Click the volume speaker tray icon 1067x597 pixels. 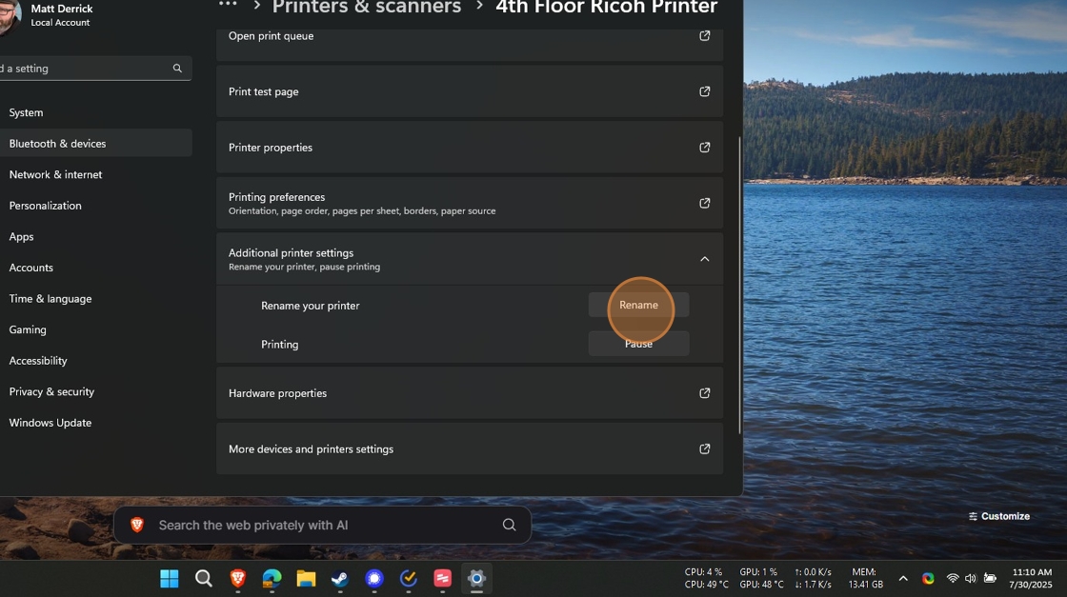click(x=971, y=579)
